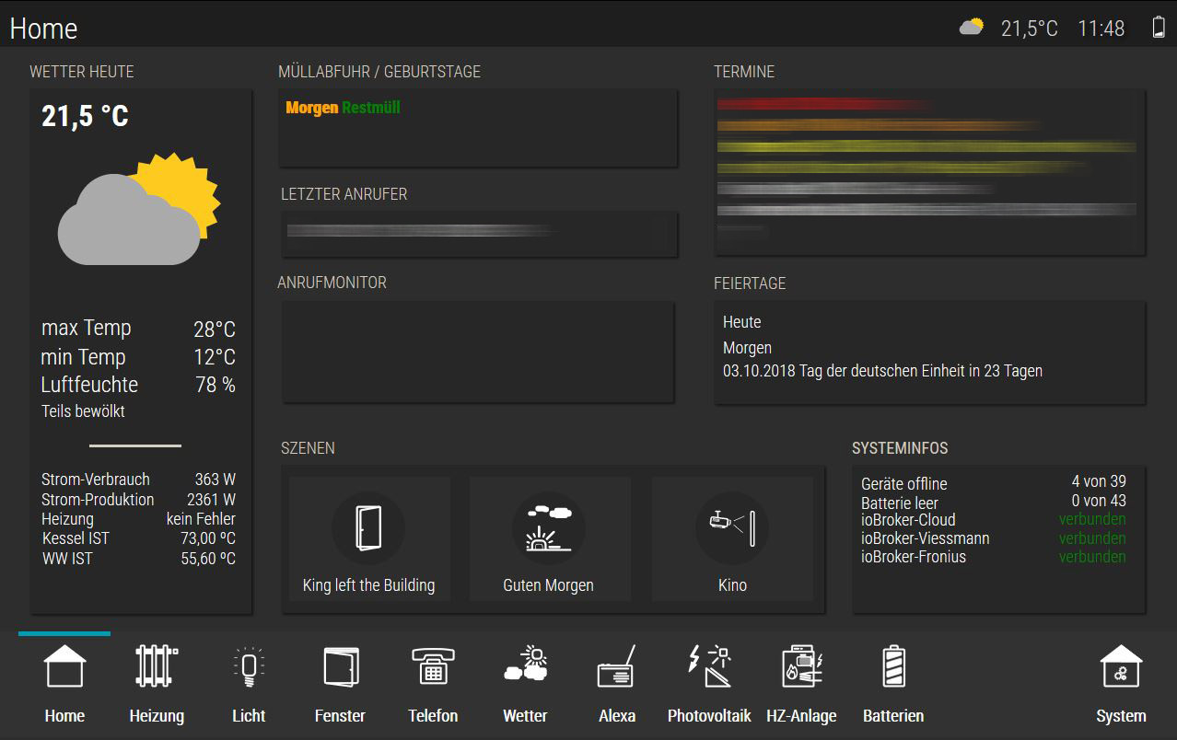Click the min Temp 12°C row
The image size is (1177, 740).
click(x=138, y=357)
